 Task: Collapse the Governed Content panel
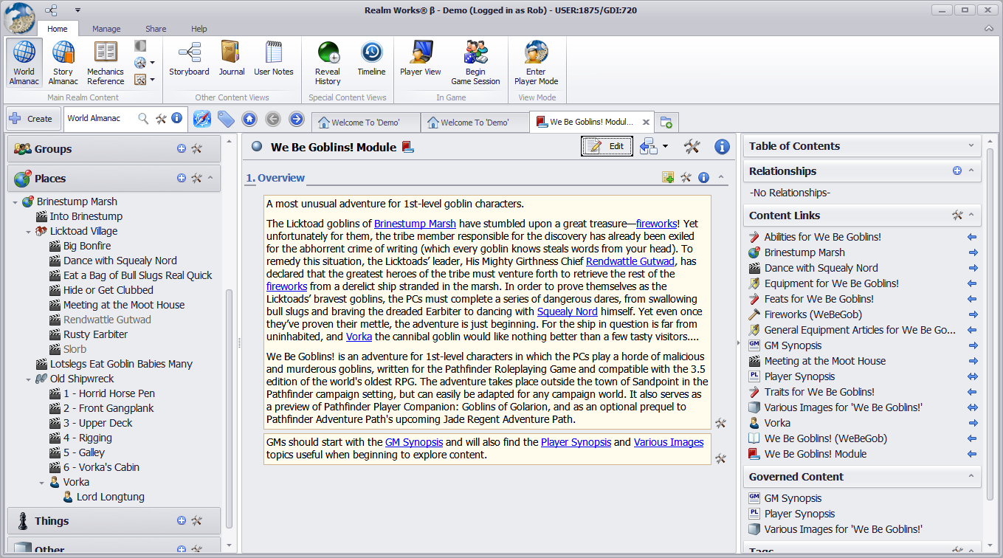click(x=971, y=476)
